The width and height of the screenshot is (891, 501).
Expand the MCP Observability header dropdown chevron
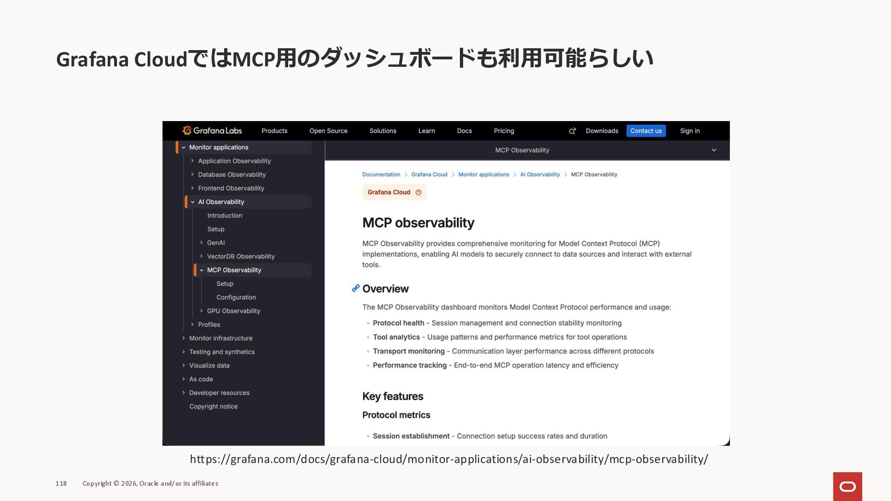pyautogui.click(x=714, y=150)
